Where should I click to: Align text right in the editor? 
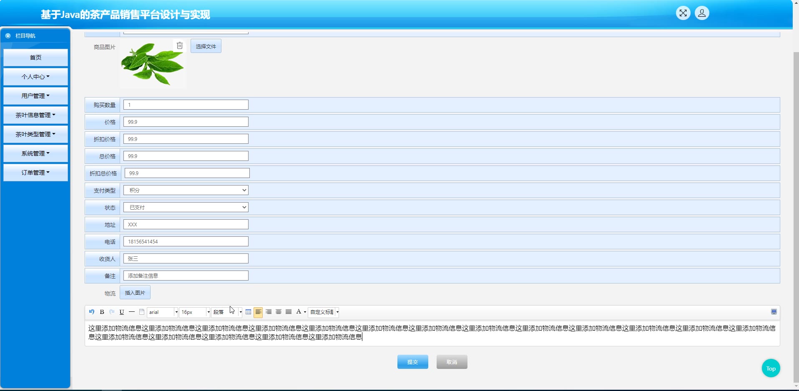pyautogui.click(x=269, y=312)
